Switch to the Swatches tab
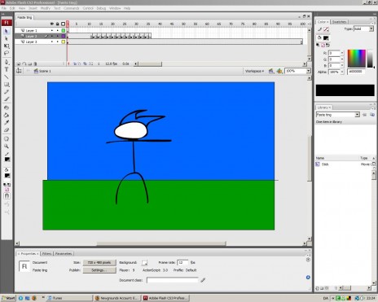Screen dimensions: 378x302 click(339, 22)
